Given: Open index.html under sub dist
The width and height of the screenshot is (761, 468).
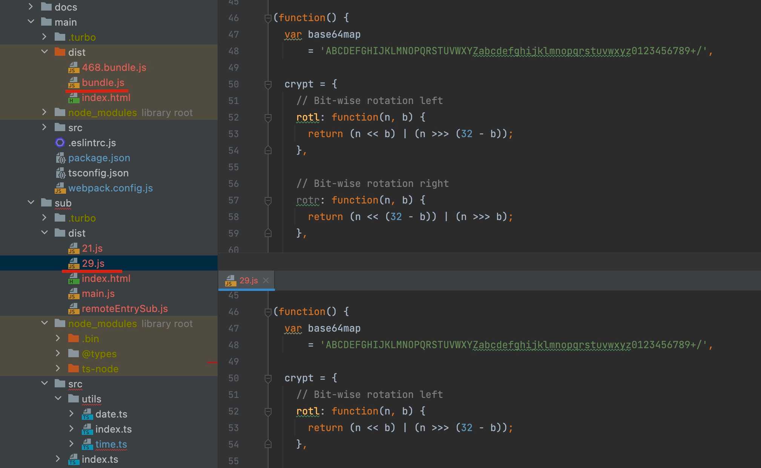Looking at the screenshot, I should click(x=106, y=278).
